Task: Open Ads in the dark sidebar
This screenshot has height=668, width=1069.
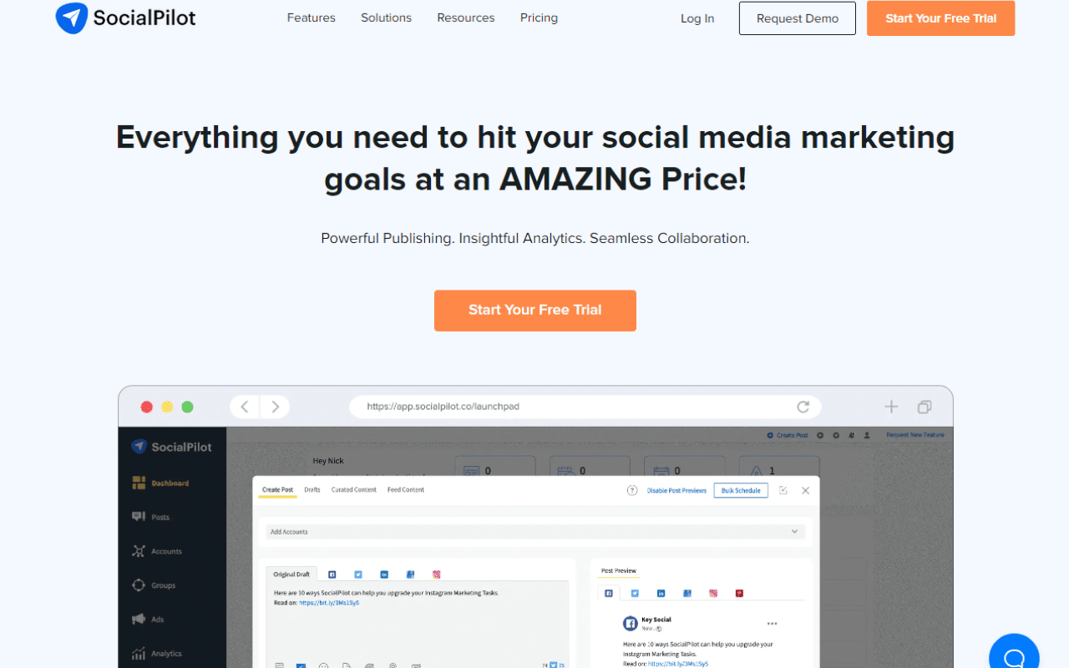Action: click(148, 620)
